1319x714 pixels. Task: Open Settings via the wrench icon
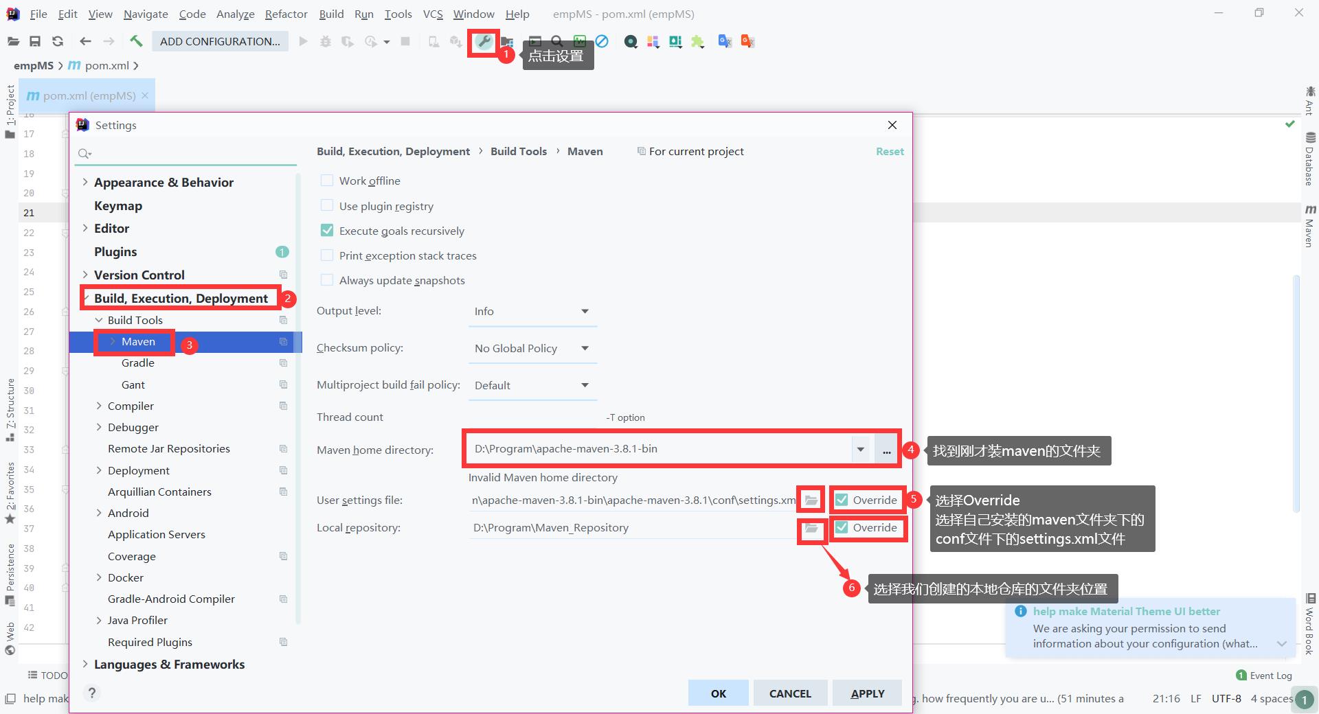[x=484, y=41]
